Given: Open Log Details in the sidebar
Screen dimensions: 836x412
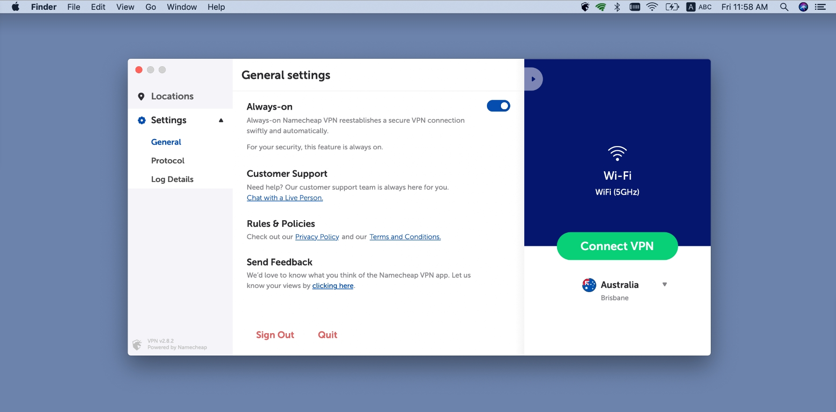Looking at the screenshot, I should click(x=172, y=179).
